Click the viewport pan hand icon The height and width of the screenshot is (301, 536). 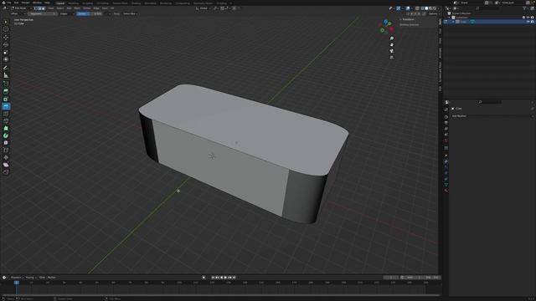tap(392, 44)
